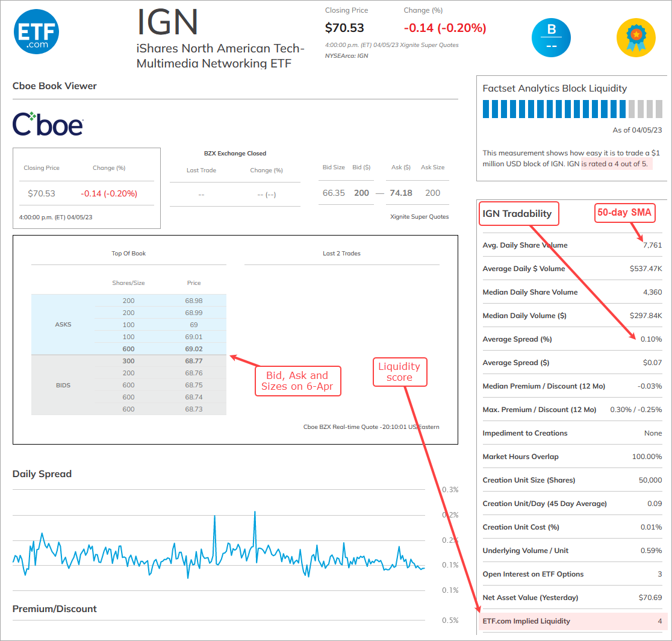Select the ask price 68.98
The image size is (672, 641).
click(194, 301)
